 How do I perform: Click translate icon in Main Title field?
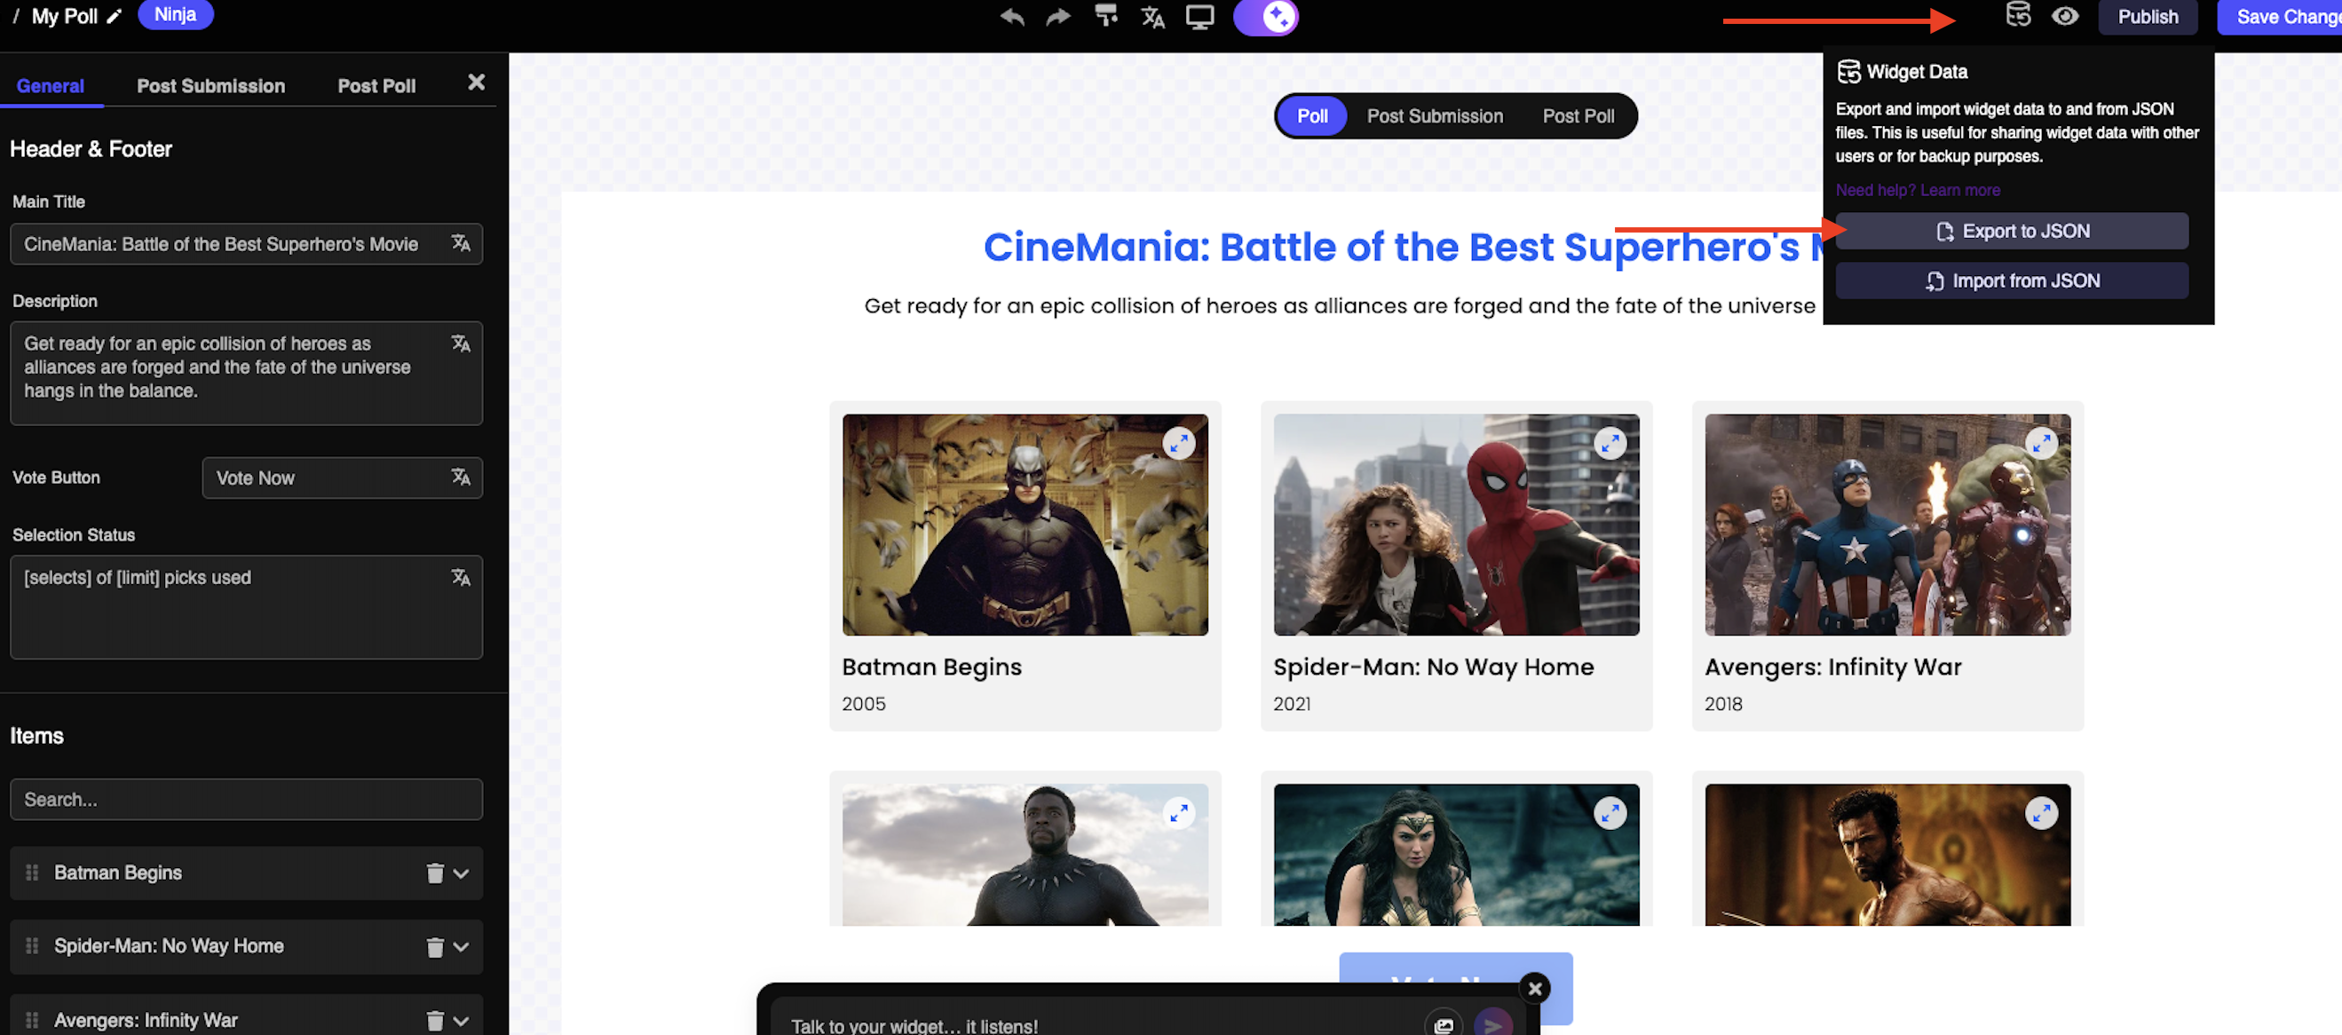461,243
